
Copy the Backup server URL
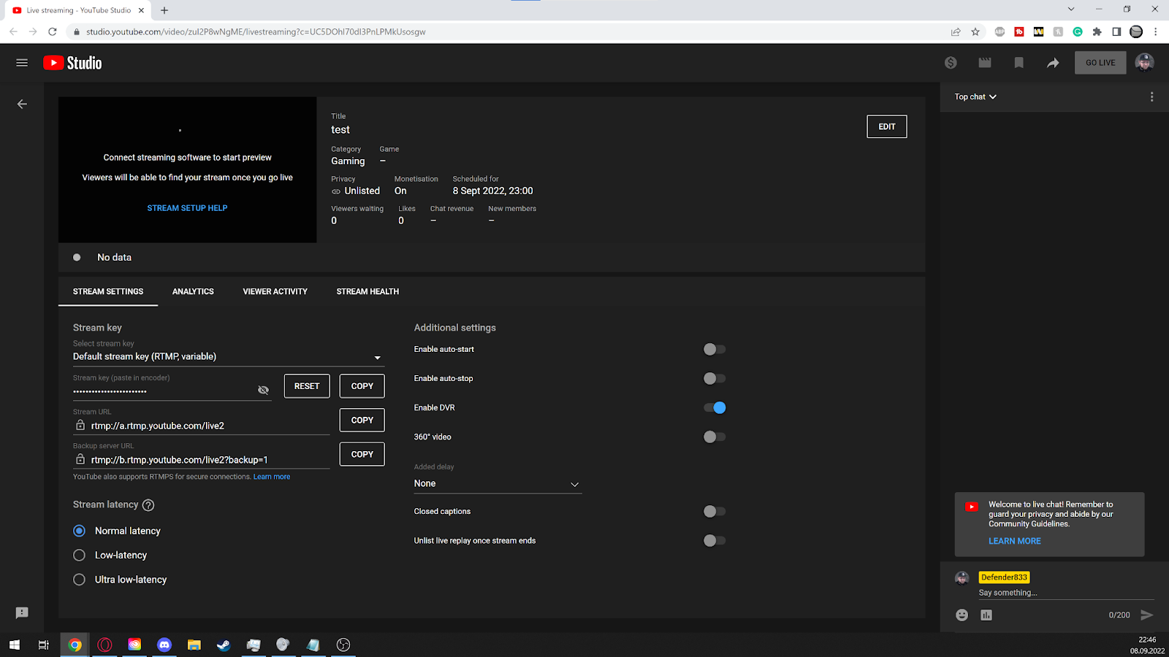click(x=362, y=454)
